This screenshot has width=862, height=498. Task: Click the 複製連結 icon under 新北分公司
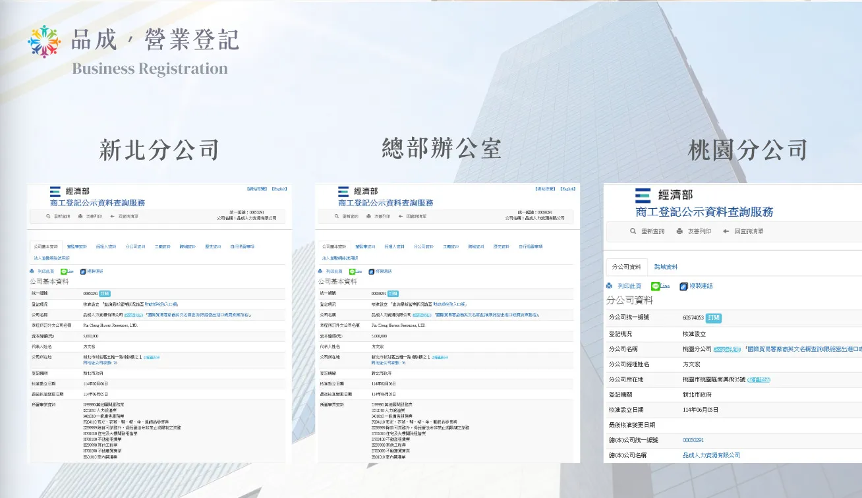pyautogui.click(x=83, y=271)
